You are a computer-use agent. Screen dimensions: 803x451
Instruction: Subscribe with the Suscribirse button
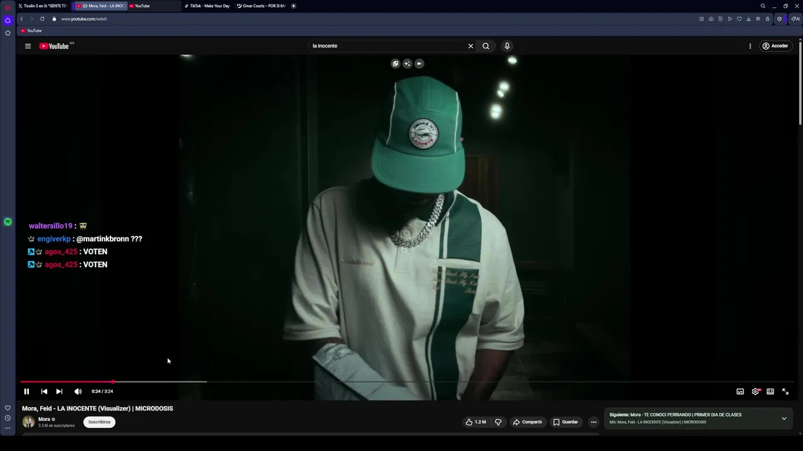[x=99, y=422]
